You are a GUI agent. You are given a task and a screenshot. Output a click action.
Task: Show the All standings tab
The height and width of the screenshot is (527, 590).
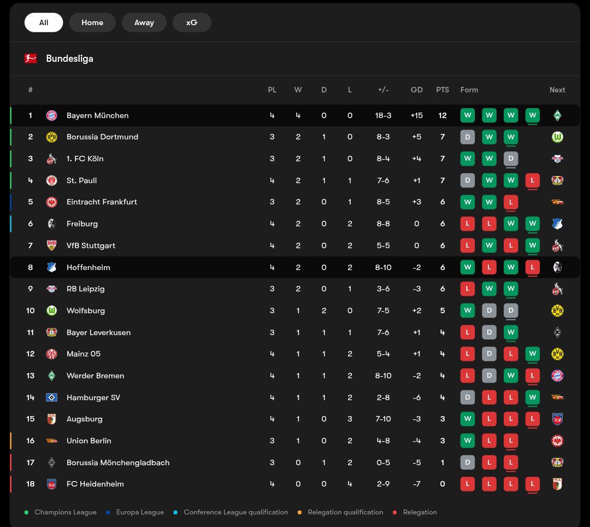[x=44, y=22]
